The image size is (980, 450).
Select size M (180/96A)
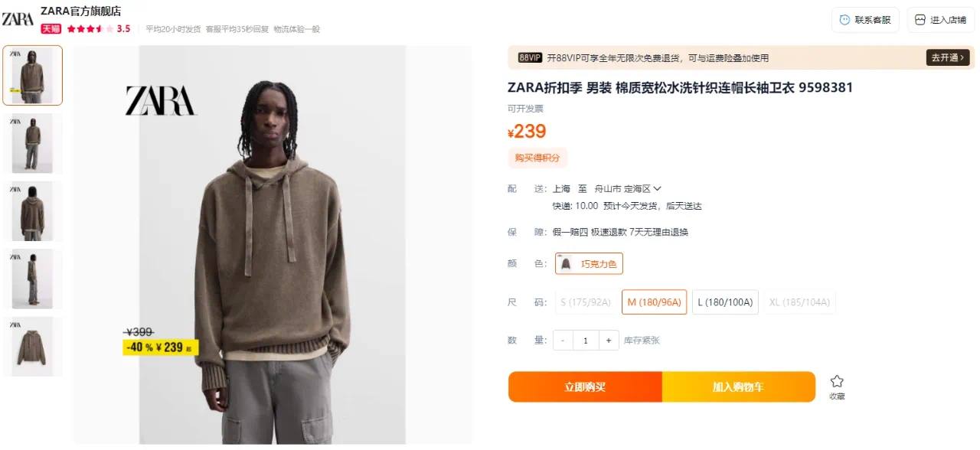click(x=654, y=302)
